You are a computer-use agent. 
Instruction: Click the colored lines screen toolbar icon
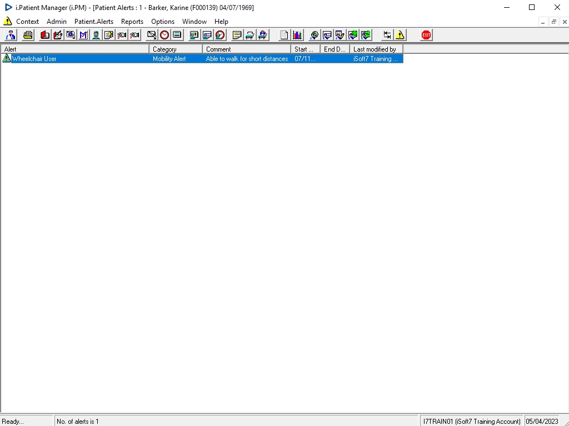pos(177,35)
